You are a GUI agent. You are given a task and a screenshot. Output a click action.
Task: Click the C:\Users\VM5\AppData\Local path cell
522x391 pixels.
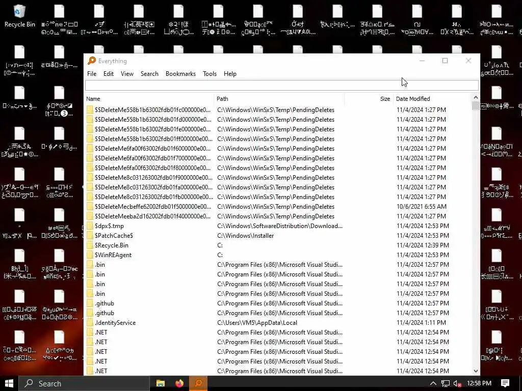click(257, 323)
